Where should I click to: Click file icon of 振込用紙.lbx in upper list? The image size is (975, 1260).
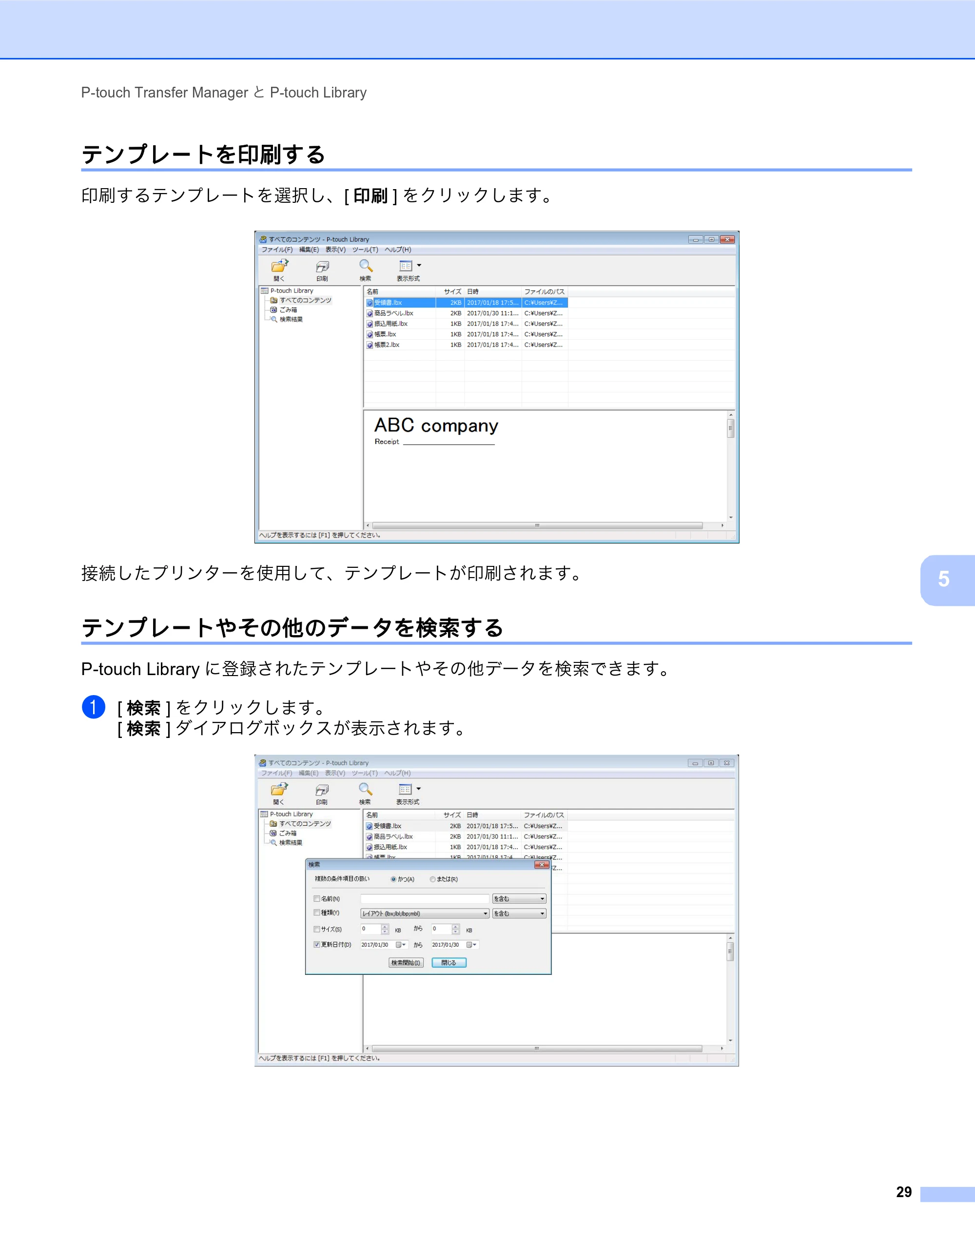370,324
